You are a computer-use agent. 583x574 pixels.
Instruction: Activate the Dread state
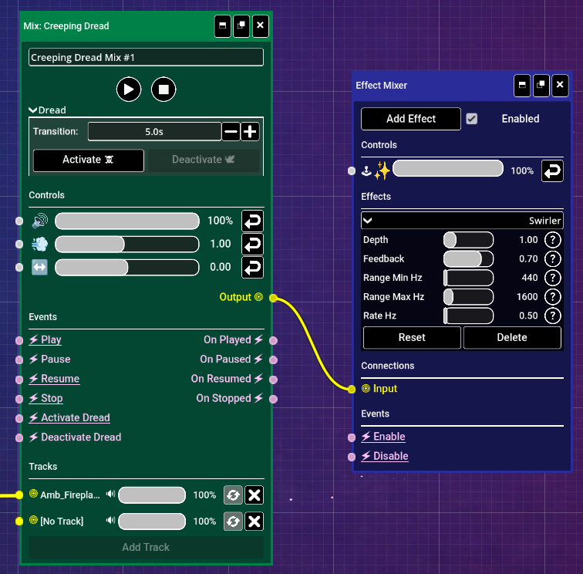[89, 160]
